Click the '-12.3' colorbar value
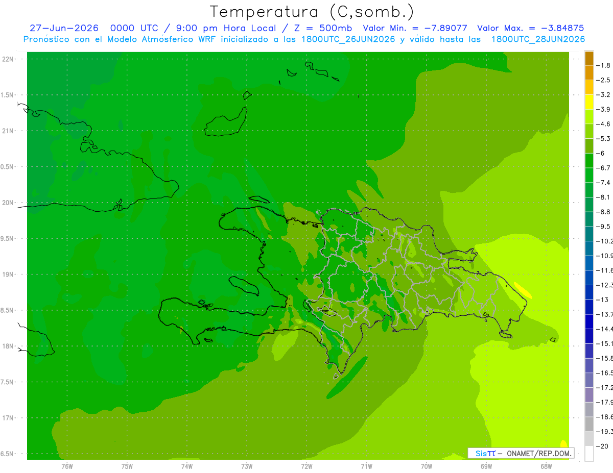Image resolution: width=613 pixels, height=473 pixels. coord(605,285)
